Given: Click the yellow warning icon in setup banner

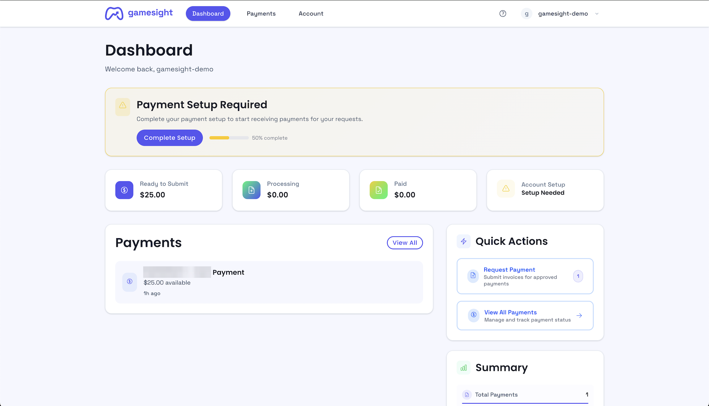Looking at the screenshot, I should (123, 105).
